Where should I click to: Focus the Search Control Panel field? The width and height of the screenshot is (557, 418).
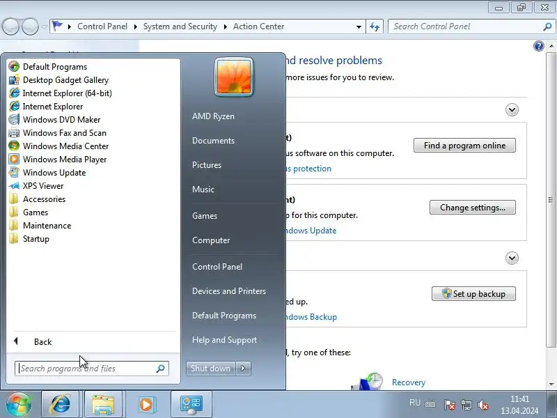[x=471, y=26]
